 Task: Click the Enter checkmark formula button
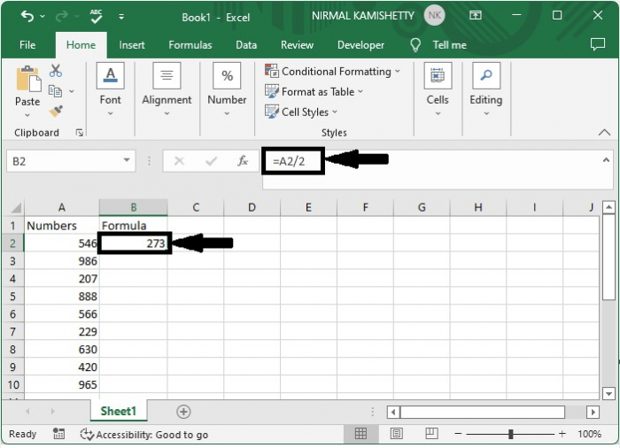point(211,161)
